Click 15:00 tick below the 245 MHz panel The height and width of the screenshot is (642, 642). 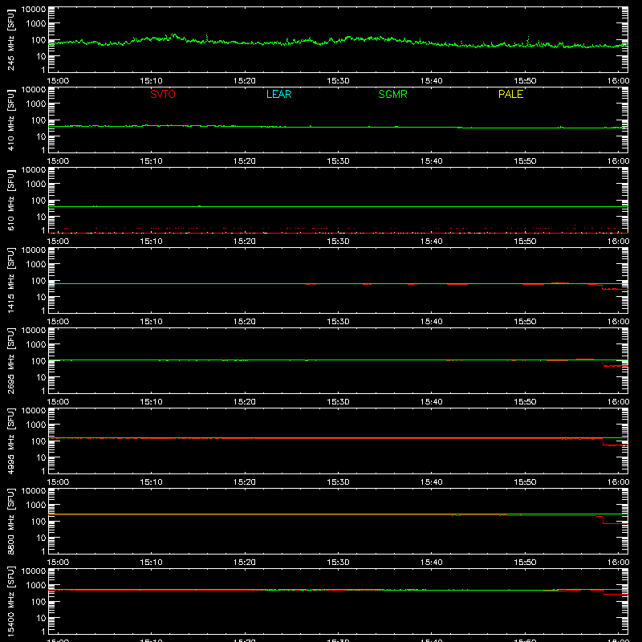click(58, 81)
